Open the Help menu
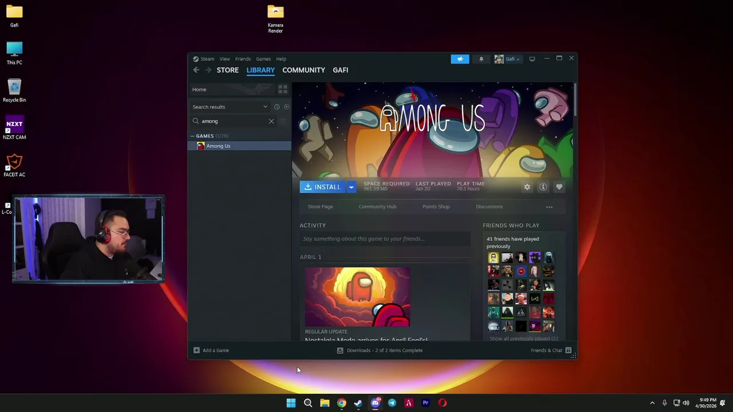Image resolution: width=733 pixels, height=412 pixels. [281, 59]
